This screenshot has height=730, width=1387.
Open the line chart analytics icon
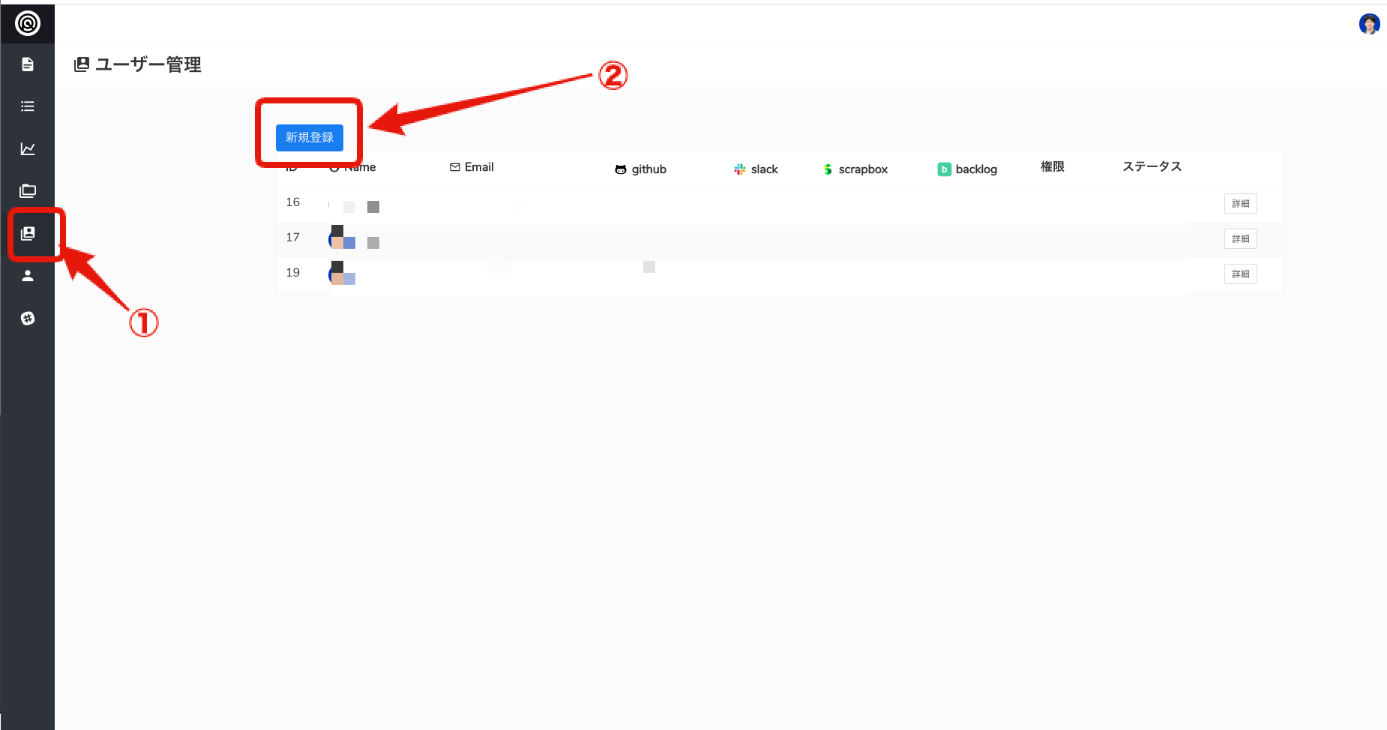28,148
